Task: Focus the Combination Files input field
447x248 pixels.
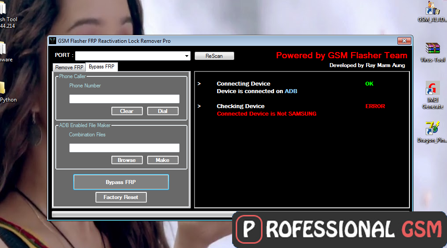Action: click(x=124, y=148)
